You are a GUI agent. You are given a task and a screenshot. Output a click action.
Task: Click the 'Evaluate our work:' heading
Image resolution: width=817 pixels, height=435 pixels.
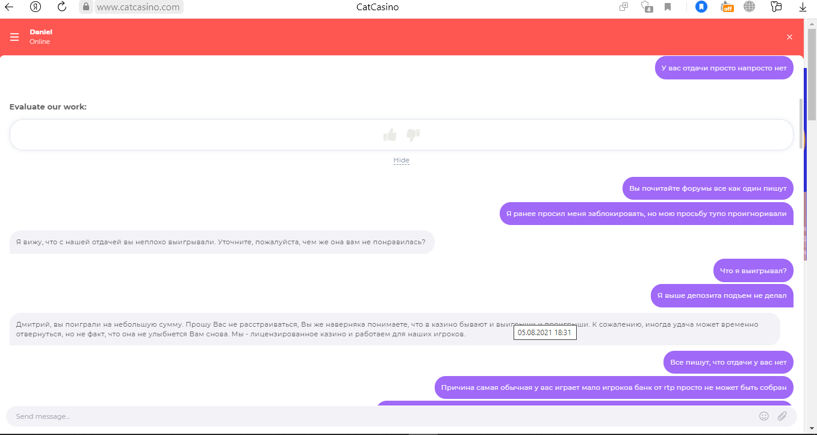(x=48, y=106)
